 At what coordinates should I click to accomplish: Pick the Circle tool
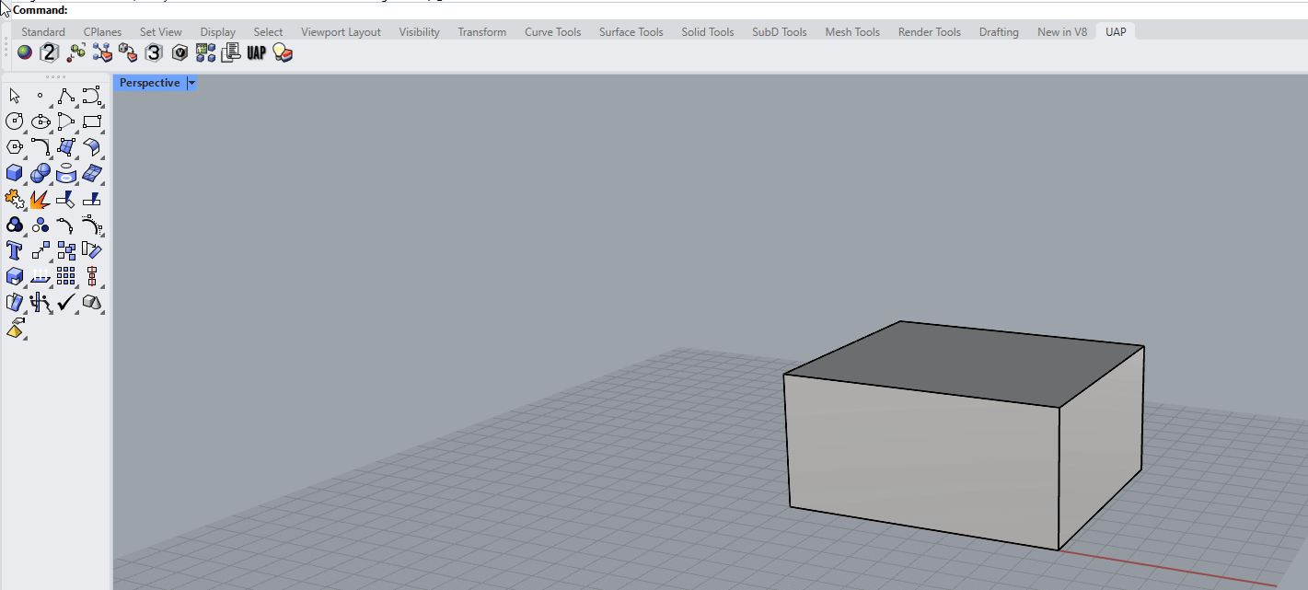[15, 121]
